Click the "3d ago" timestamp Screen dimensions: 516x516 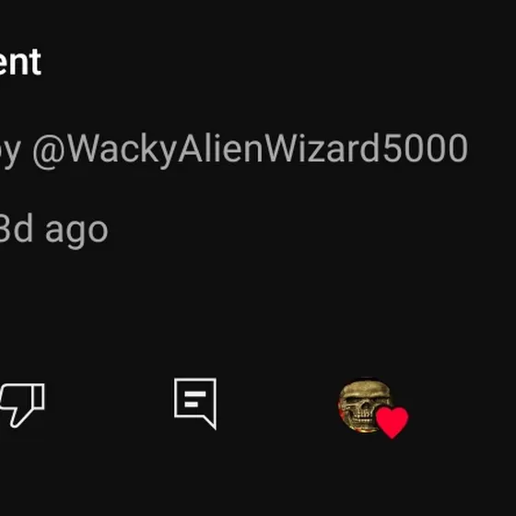[x=53, y=229]
